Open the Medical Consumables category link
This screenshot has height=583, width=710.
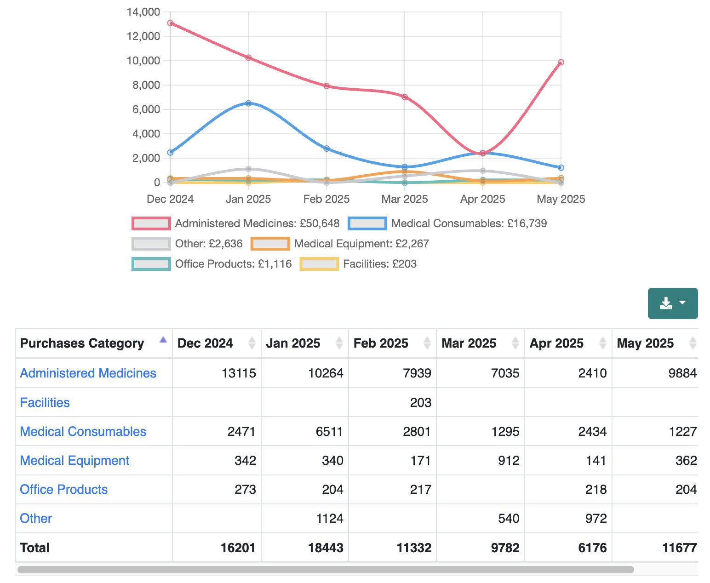(83, 432)
